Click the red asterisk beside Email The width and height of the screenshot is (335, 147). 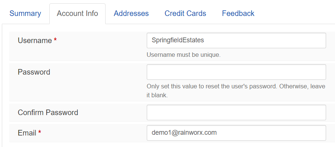pos(40,132)
